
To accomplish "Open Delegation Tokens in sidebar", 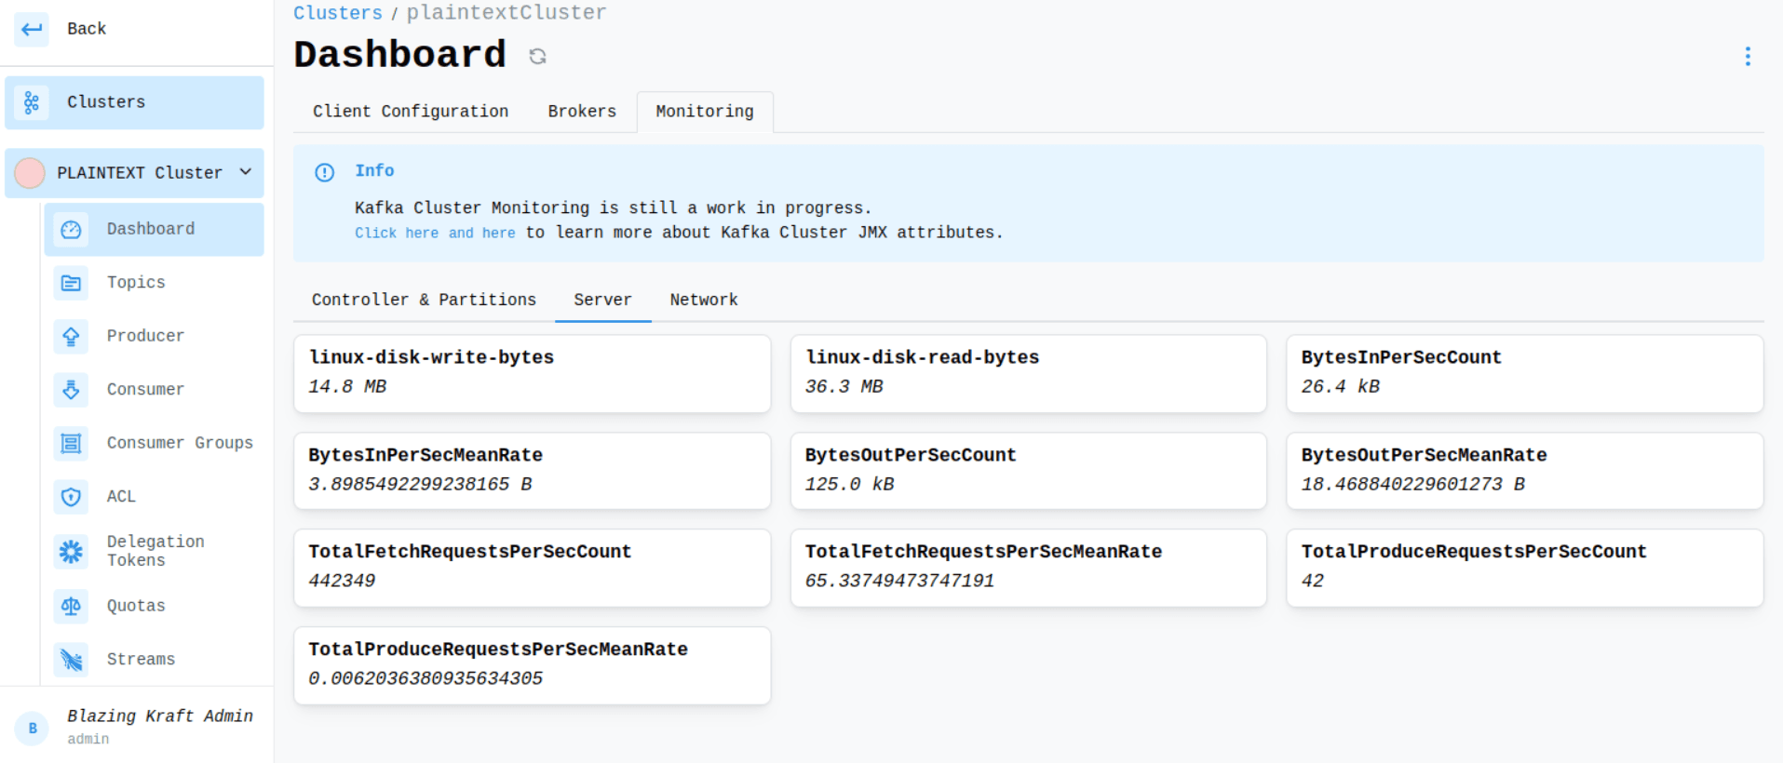I will tap(155, 552).
